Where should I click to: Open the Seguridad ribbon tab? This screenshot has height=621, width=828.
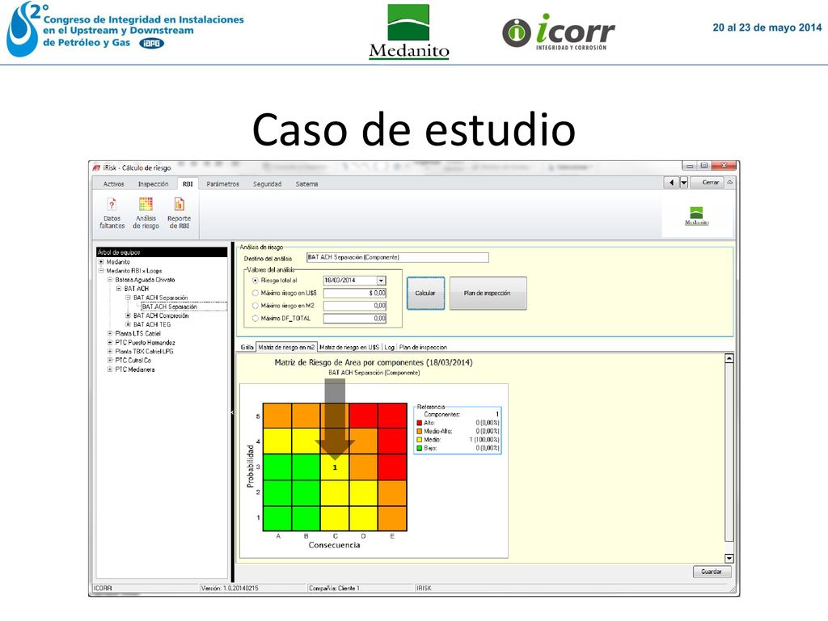[x=267, y=184]
